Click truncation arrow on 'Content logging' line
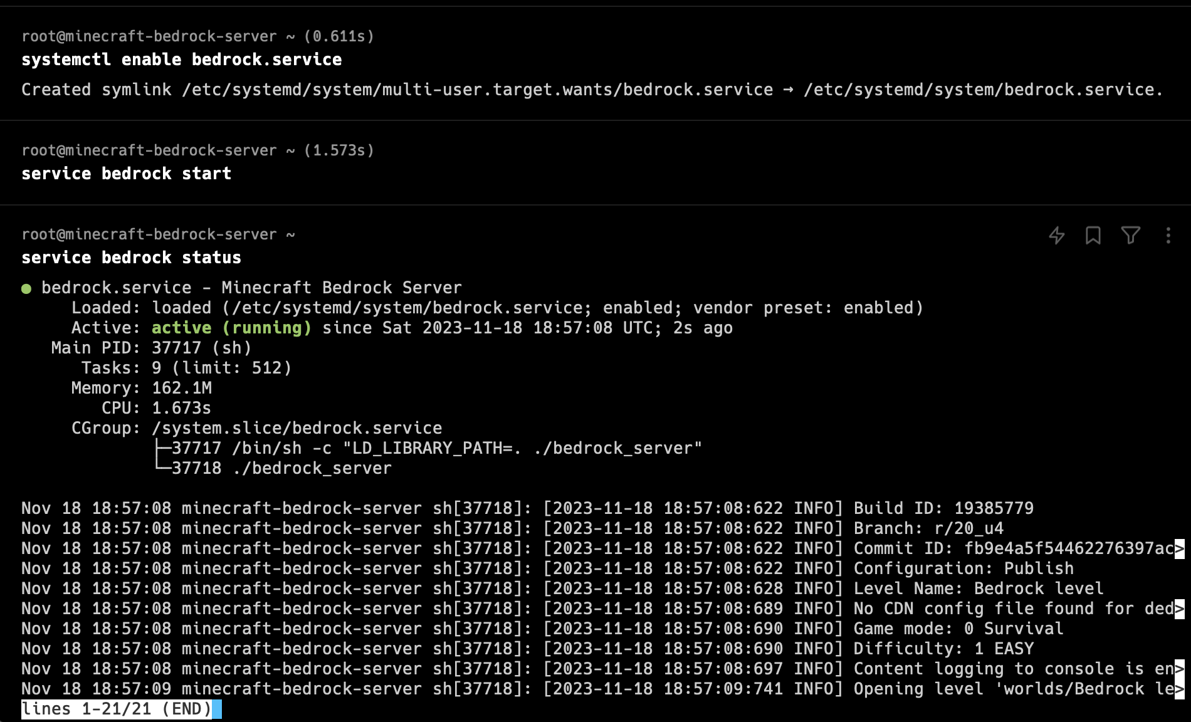 (1180, 669)
